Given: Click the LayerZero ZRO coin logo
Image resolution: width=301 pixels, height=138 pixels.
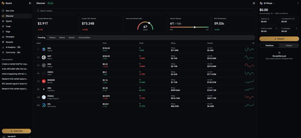Looking at the screenshot, I should tap(44, 89).
